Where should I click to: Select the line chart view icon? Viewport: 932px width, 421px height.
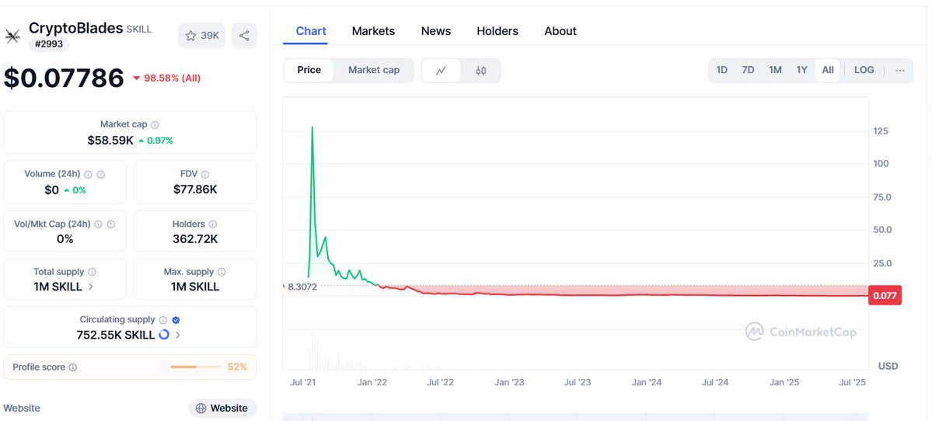pyautogui.click(x=441, y=70)
